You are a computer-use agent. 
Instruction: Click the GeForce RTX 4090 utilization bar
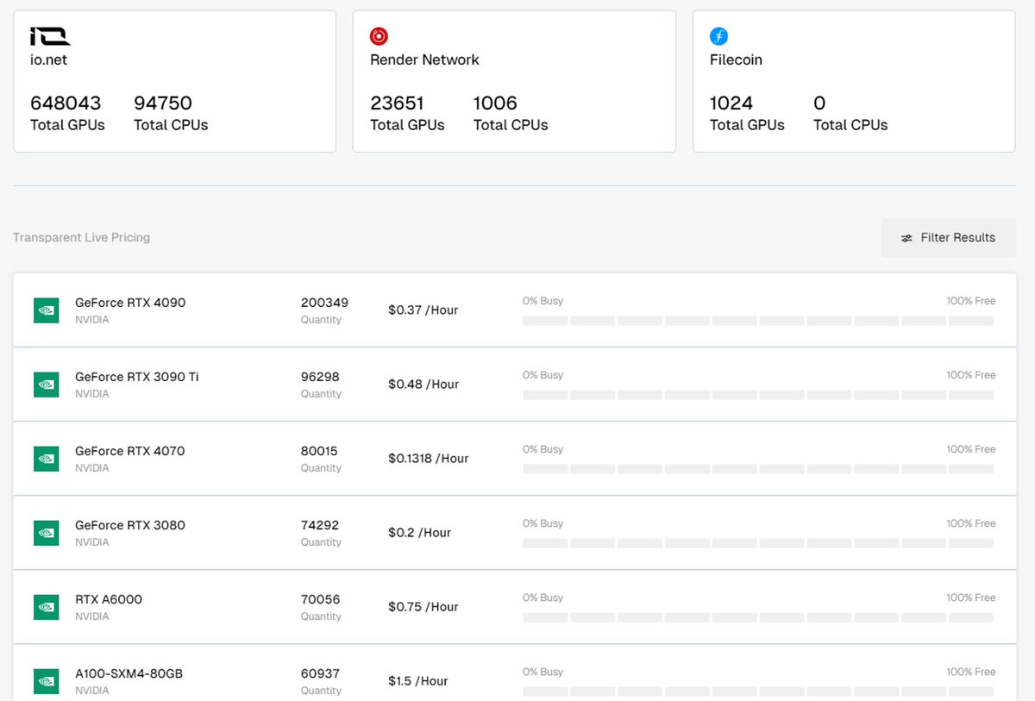[x=759, y=321]
